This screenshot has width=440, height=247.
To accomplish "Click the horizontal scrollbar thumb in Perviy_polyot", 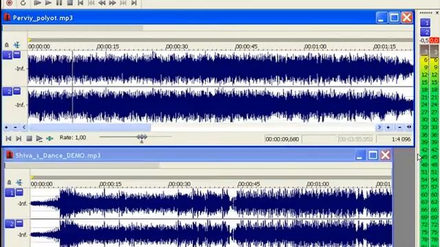I will pos(90,128).
